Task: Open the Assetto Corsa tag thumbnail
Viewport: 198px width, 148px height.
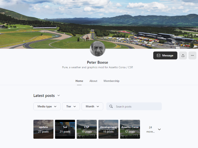Action: point(130,129)
